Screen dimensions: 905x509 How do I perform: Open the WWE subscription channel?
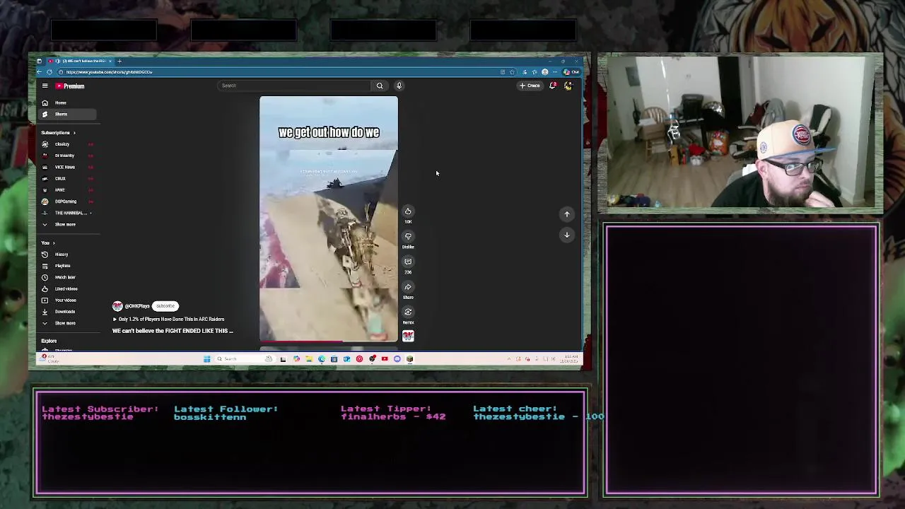pos(67,190)
